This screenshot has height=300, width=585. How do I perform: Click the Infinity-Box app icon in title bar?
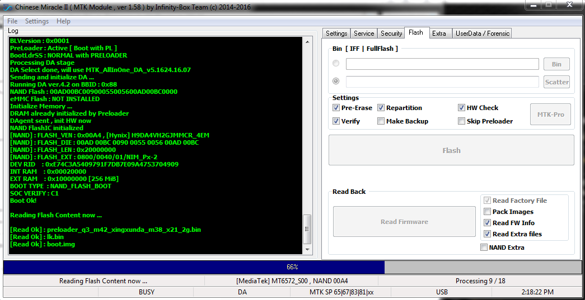[6, 7]
